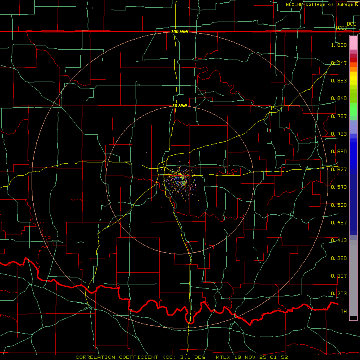Click the 0.413 scale value
360x360 pixels.
click(x=339, y=240)
